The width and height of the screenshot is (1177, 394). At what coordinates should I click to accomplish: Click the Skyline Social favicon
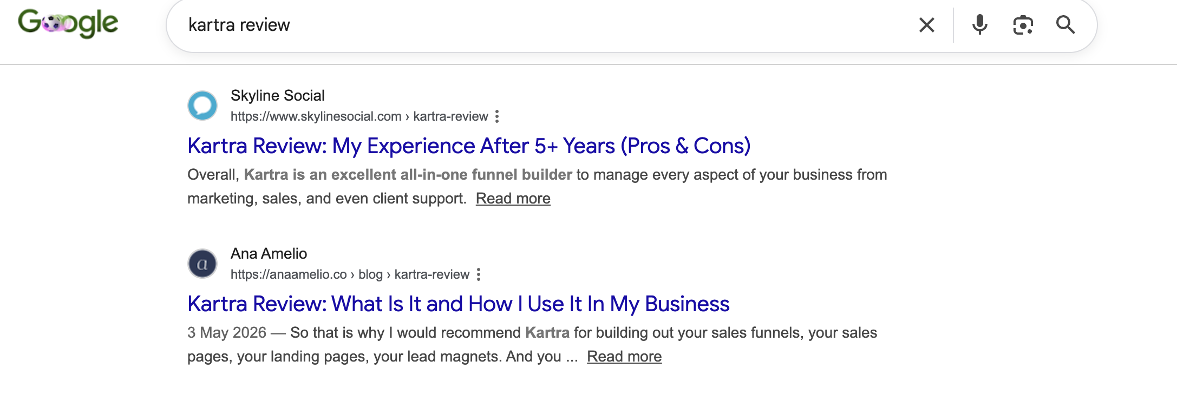click(x=202, y=106)
